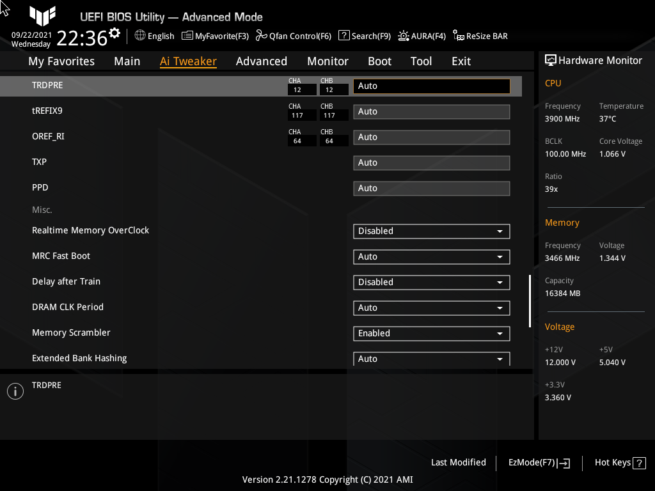This screenshot has height=491, width=655.
Task: Open AURA(F4) lighting icon
Action: tap(403, 36)
